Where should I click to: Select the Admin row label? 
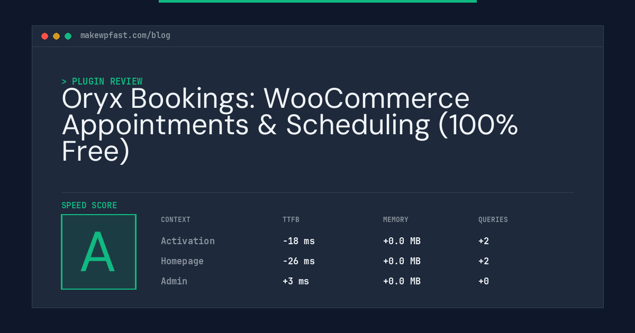click(x=174, y=281)
